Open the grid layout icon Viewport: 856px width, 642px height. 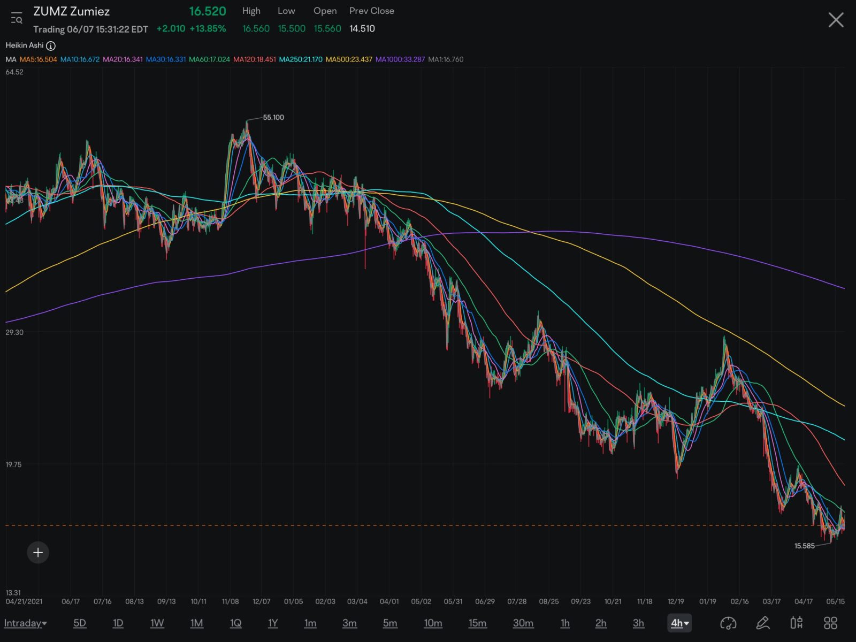(830, 623)
